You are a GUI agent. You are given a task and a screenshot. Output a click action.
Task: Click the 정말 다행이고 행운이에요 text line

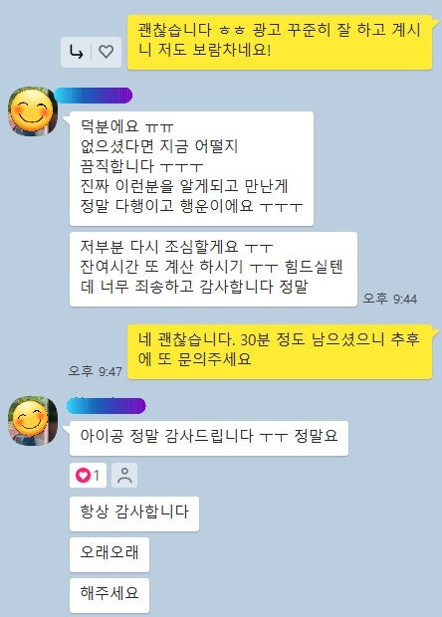pos(191,206)
